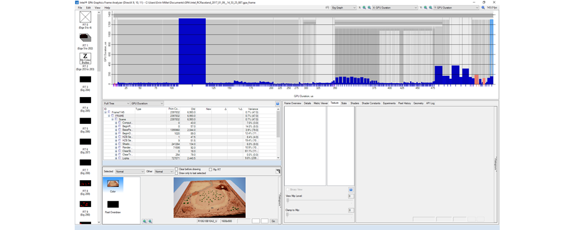Image resolution: width=575 pixels, height=230 pixels.
Task: Click the save icon beside Binary View
Action: click(x=351, y=190)
